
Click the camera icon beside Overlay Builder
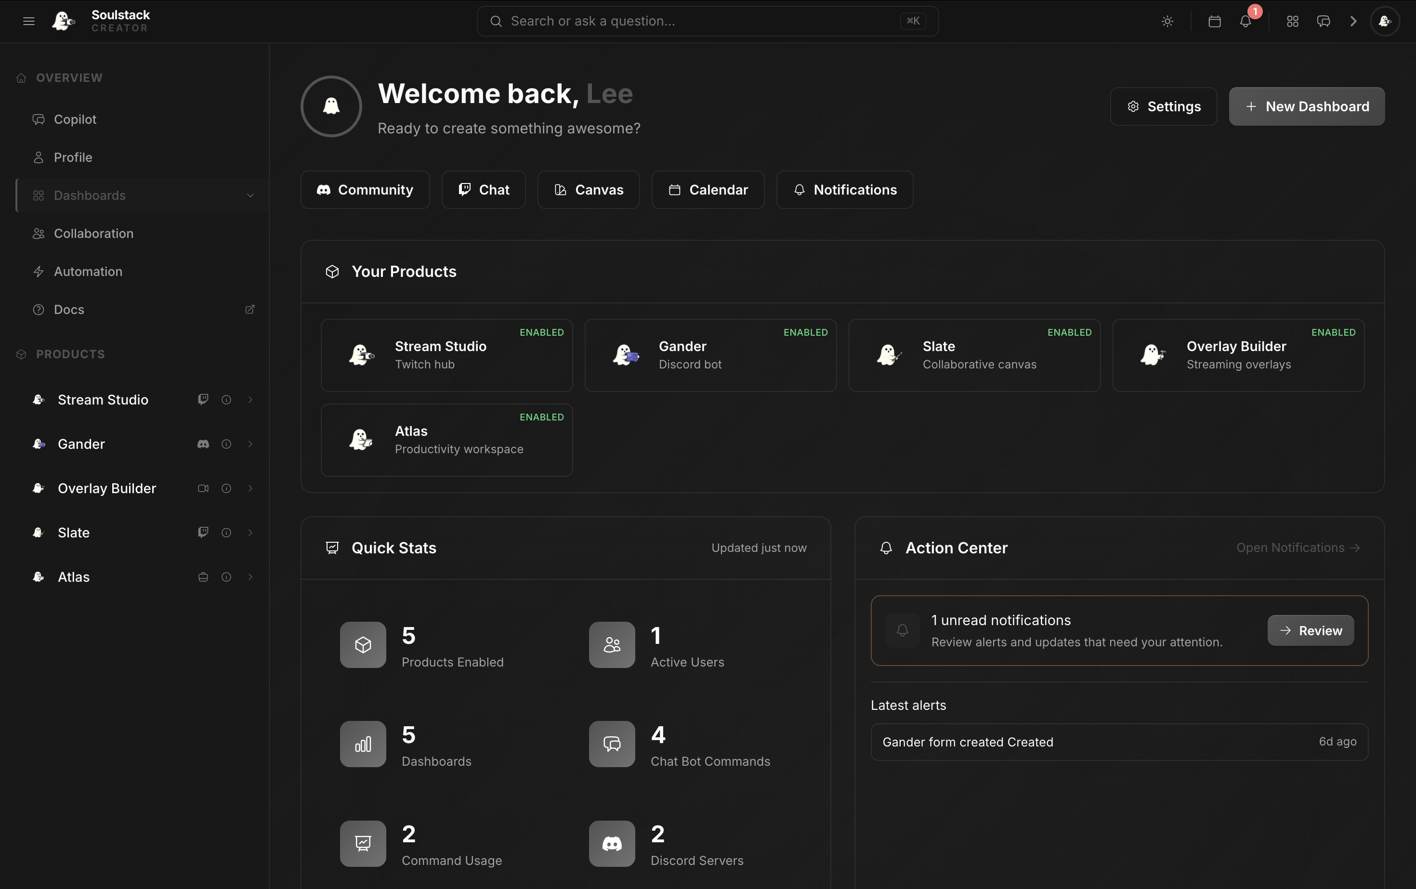(203, 489)
